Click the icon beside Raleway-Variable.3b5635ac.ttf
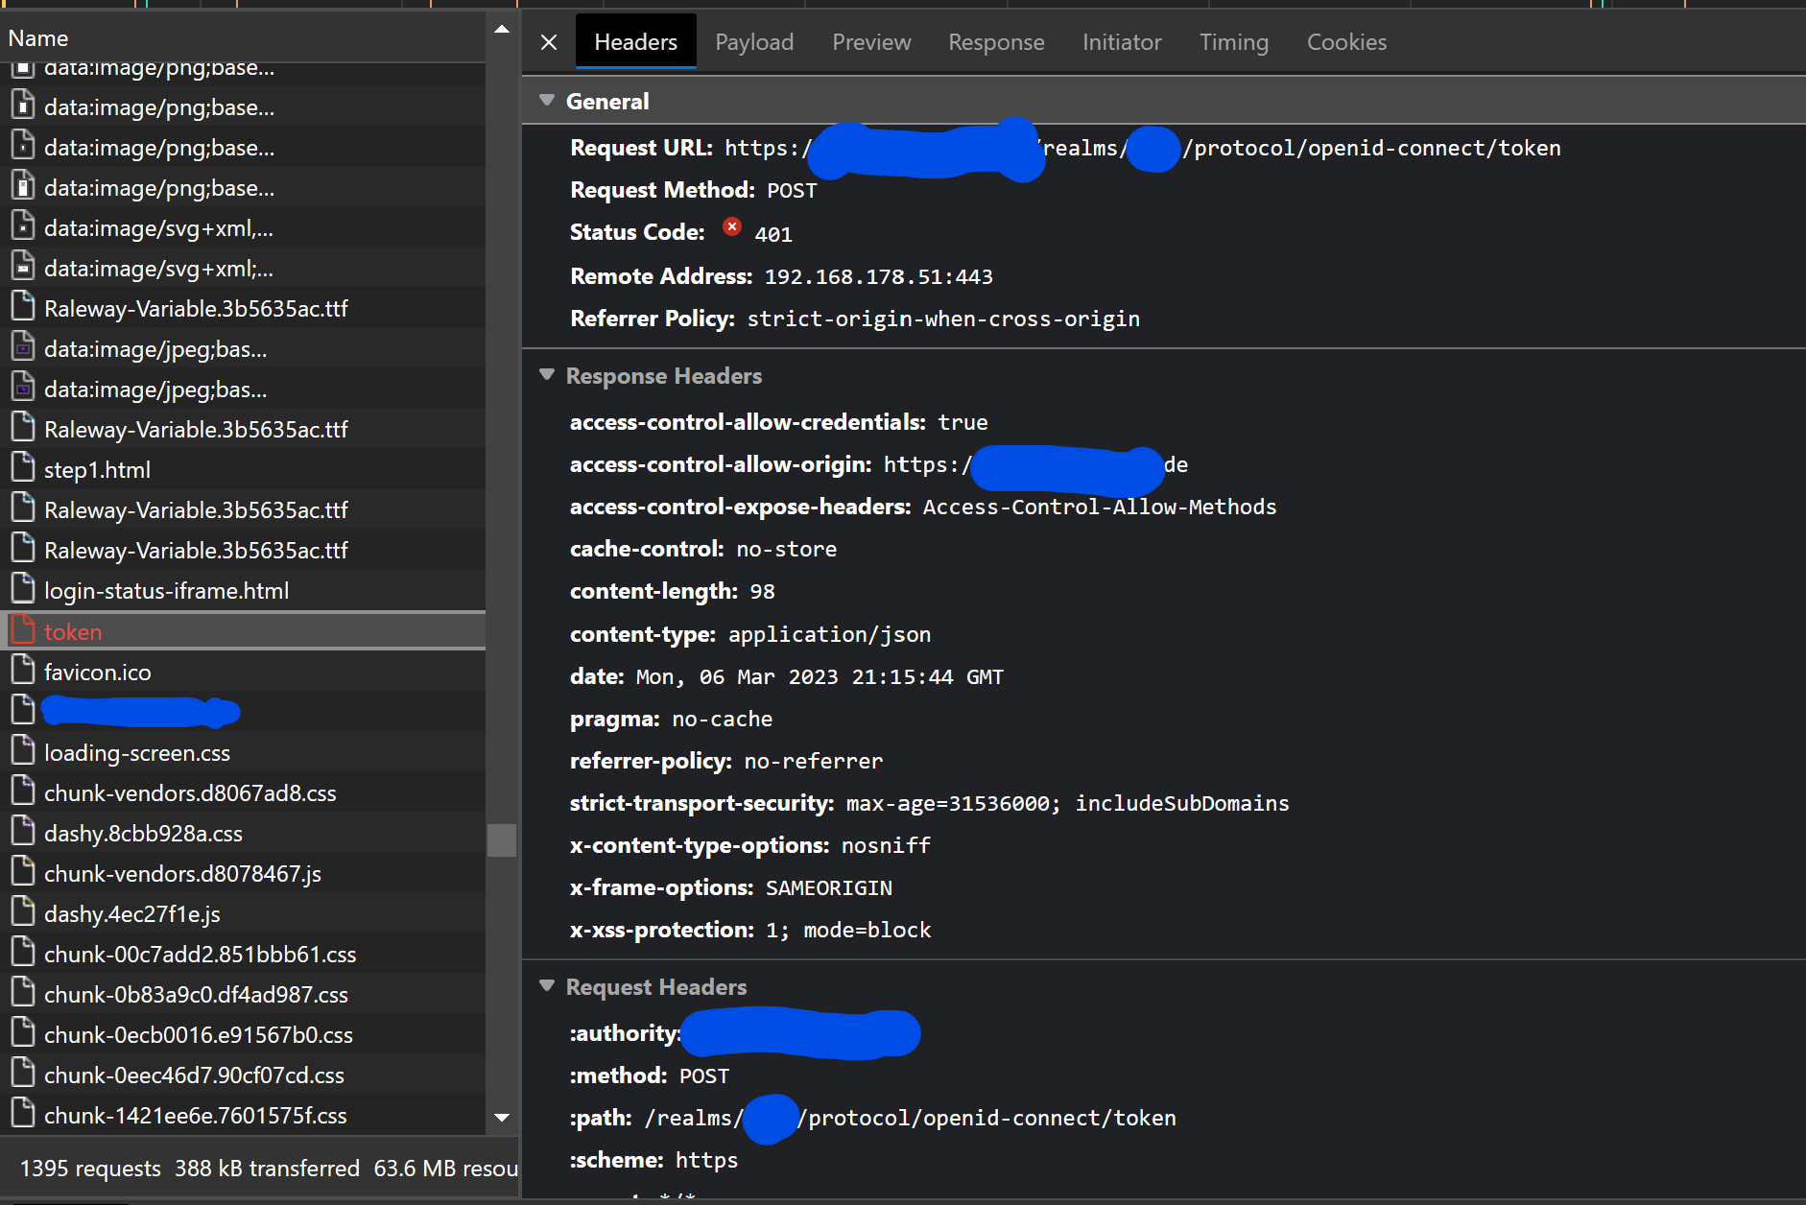 21,307
